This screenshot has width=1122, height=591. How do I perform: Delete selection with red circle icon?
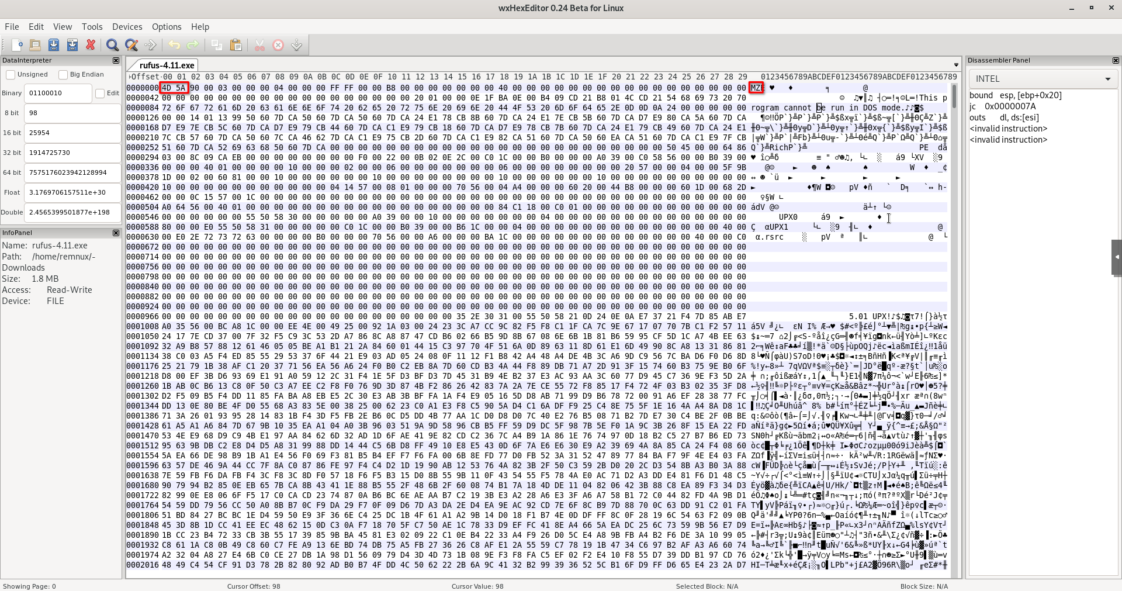[x=278, y=45]
